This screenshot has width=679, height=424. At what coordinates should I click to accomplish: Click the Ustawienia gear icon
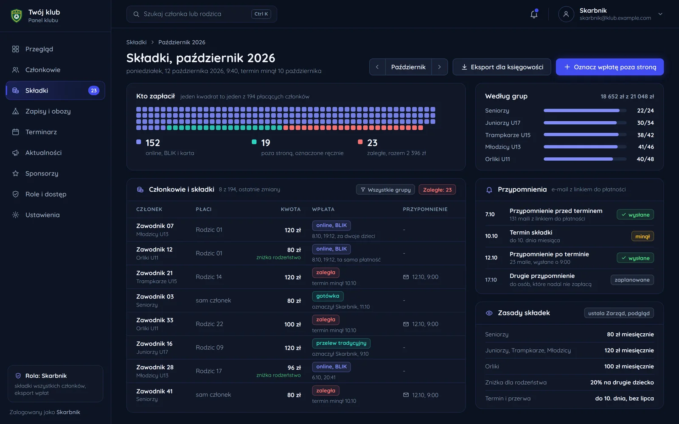coord(16,215)
